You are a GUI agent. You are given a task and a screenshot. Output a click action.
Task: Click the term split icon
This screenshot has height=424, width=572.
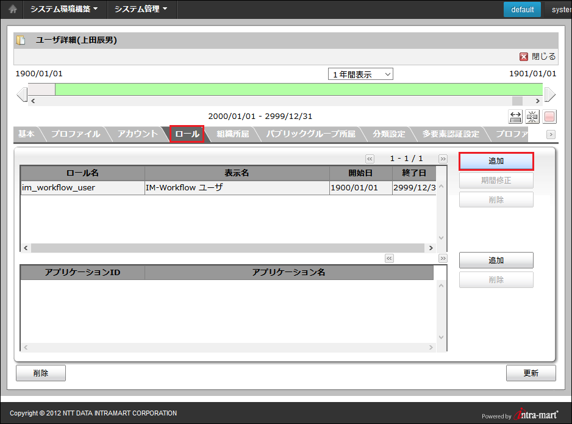(532, 117)
